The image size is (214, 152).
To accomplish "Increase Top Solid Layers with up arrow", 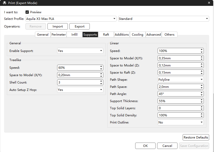I will tap(202, 107).
